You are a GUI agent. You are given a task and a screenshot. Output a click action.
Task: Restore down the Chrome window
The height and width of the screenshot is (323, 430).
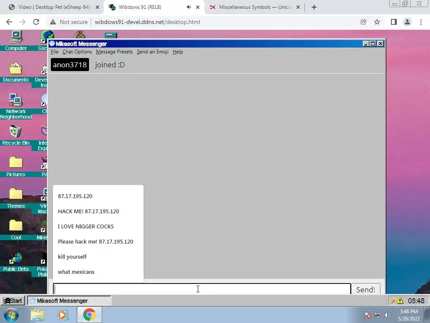(405, 4)
